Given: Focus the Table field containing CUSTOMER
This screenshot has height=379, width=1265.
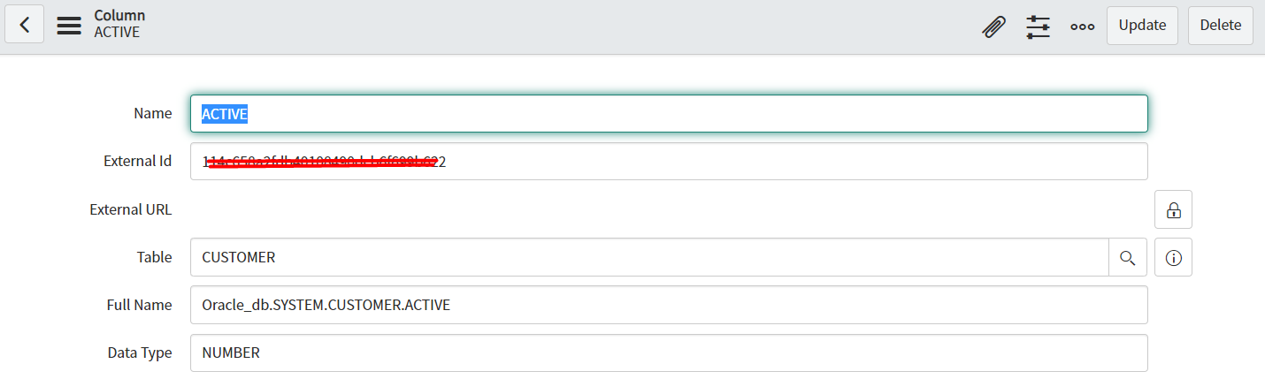Looking at the screenshot, I should click(649, 257).
